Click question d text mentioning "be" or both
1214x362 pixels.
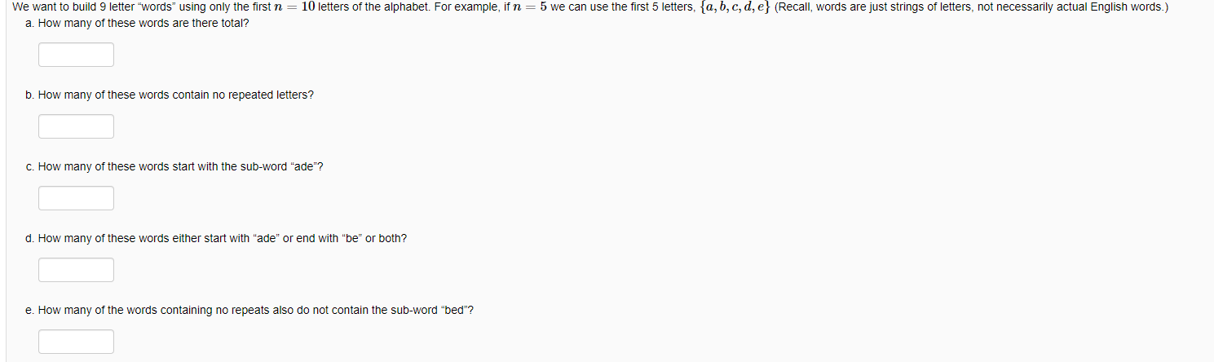click(222, 238)
